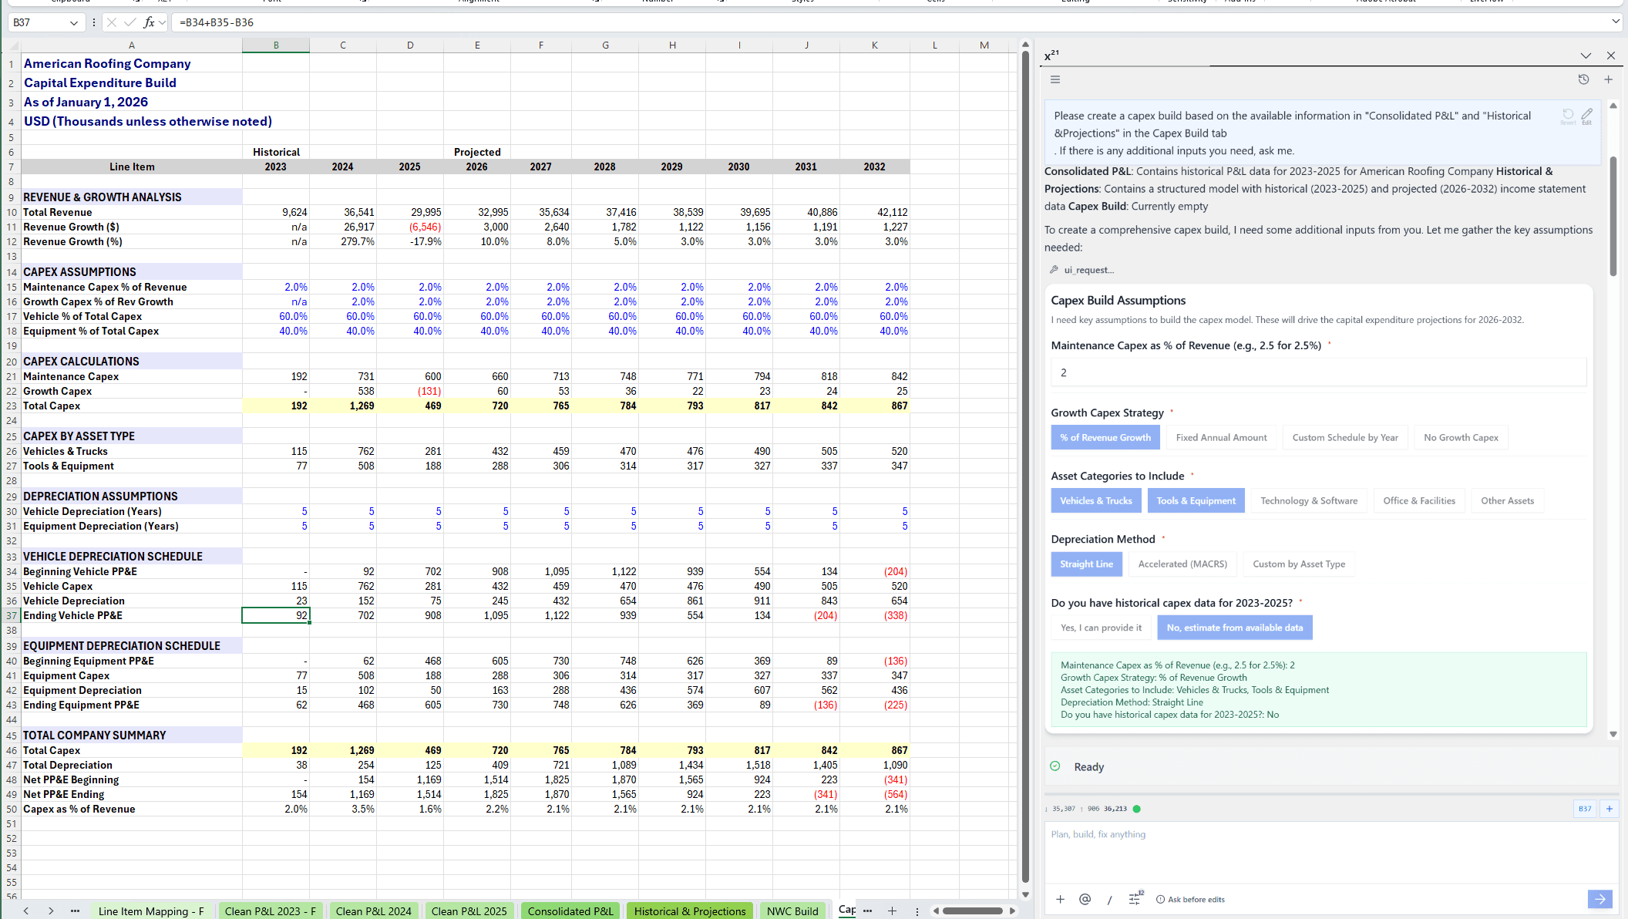Image resolution: width=1628 pixels, height=919 pixels.
Task: Open the Name Box dropdown arrow
Action: tap(74, 22)
